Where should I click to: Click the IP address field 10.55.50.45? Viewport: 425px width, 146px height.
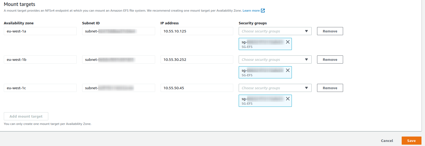click(197, 88)
